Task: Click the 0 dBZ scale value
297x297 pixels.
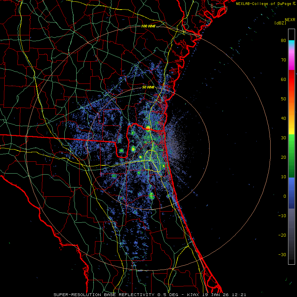Action: click(285, 196)
